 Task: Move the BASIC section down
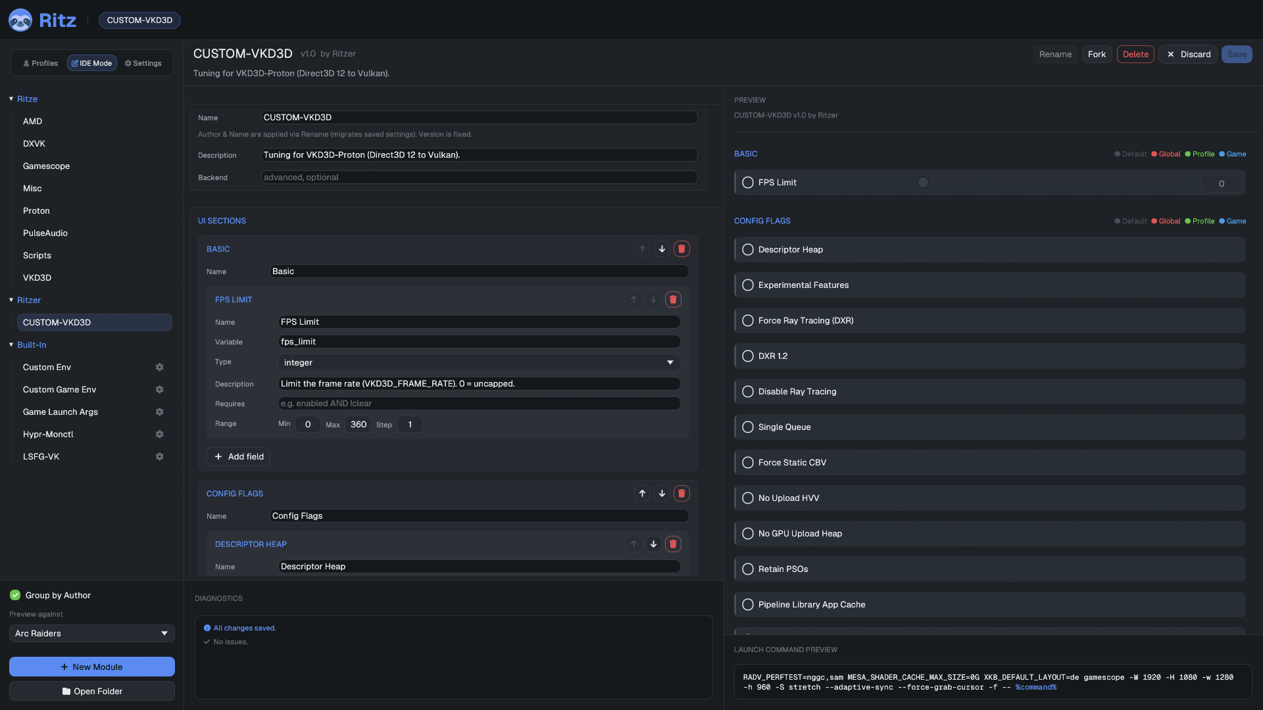[x=662, y=249]
